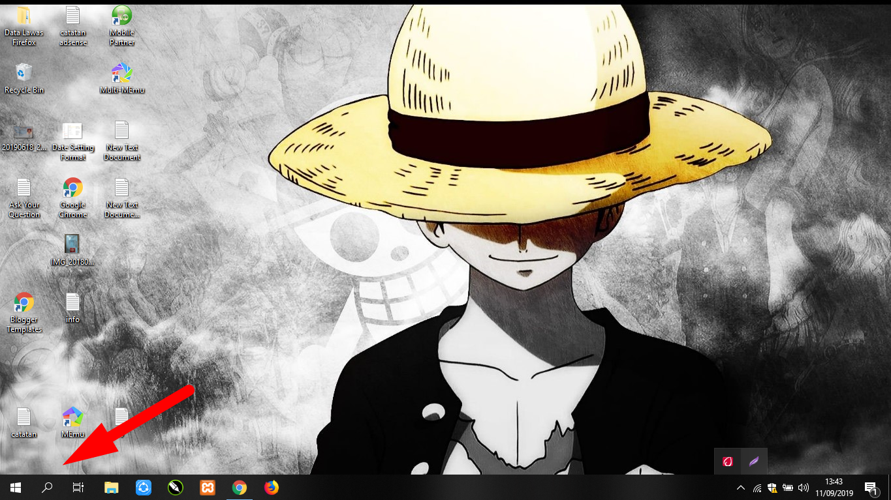Open the Wi-Fi network flyout
Image resolution: width=891 pixels, height=500 pixels.
757,488
